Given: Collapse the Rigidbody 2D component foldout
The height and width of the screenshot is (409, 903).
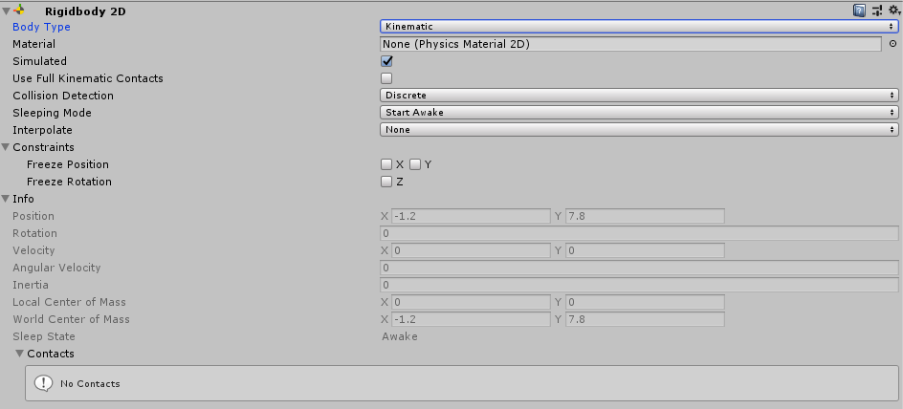Looking at the screenshot, I should pyautogui.click(x=6, y=10).
